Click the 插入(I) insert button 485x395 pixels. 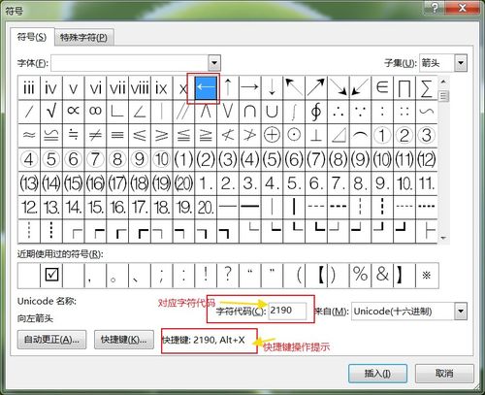tap(377, 374)
